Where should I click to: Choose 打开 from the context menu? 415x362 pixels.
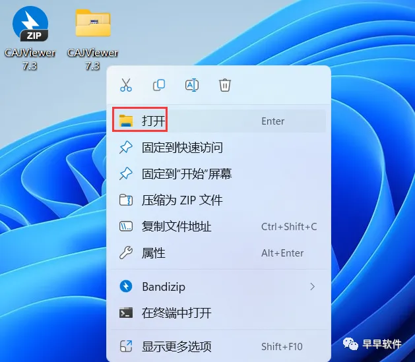click(x=219, y=121)
